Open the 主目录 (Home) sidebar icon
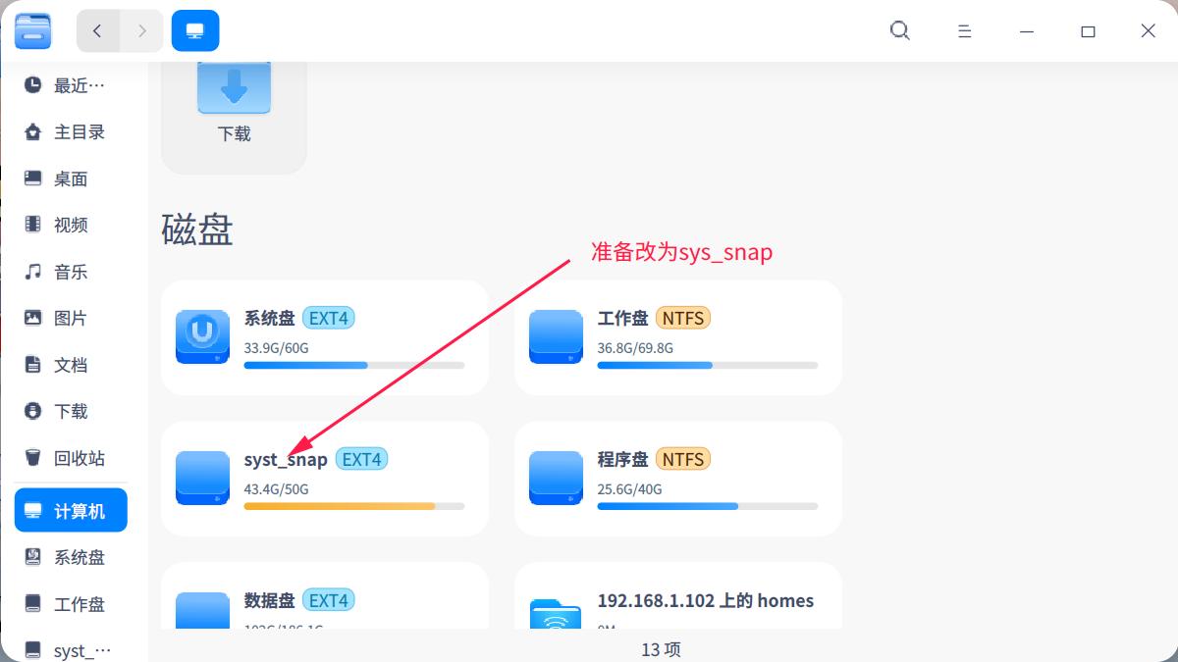Image resolution: width=1178 pixels, height=662 pixels. [69, 131]
